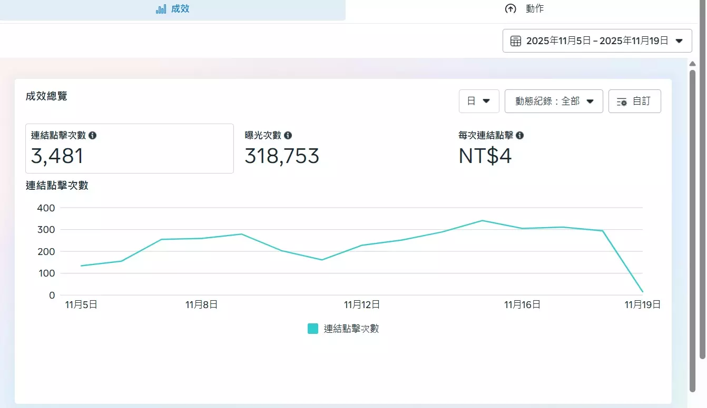Viewport: 707px width, 408px height.
Task: Click the 11月19日 data point on chart
Action: point(642,291)
